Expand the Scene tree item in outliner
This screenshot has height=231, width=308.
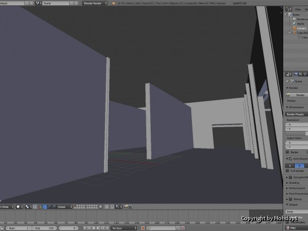[x=285, y=14]
